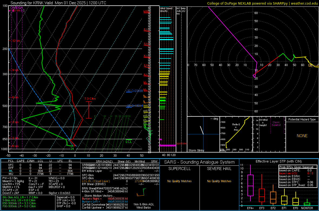This screenshot has width=319, height=211.
Task: Open the Theta-E v. Pres inset plot
Action: pyautogui.click(x=236, y=134)
